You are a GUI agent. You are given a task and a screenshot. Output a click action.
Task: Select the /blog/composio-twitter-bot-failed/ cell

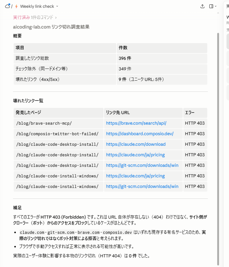(58, 134)
